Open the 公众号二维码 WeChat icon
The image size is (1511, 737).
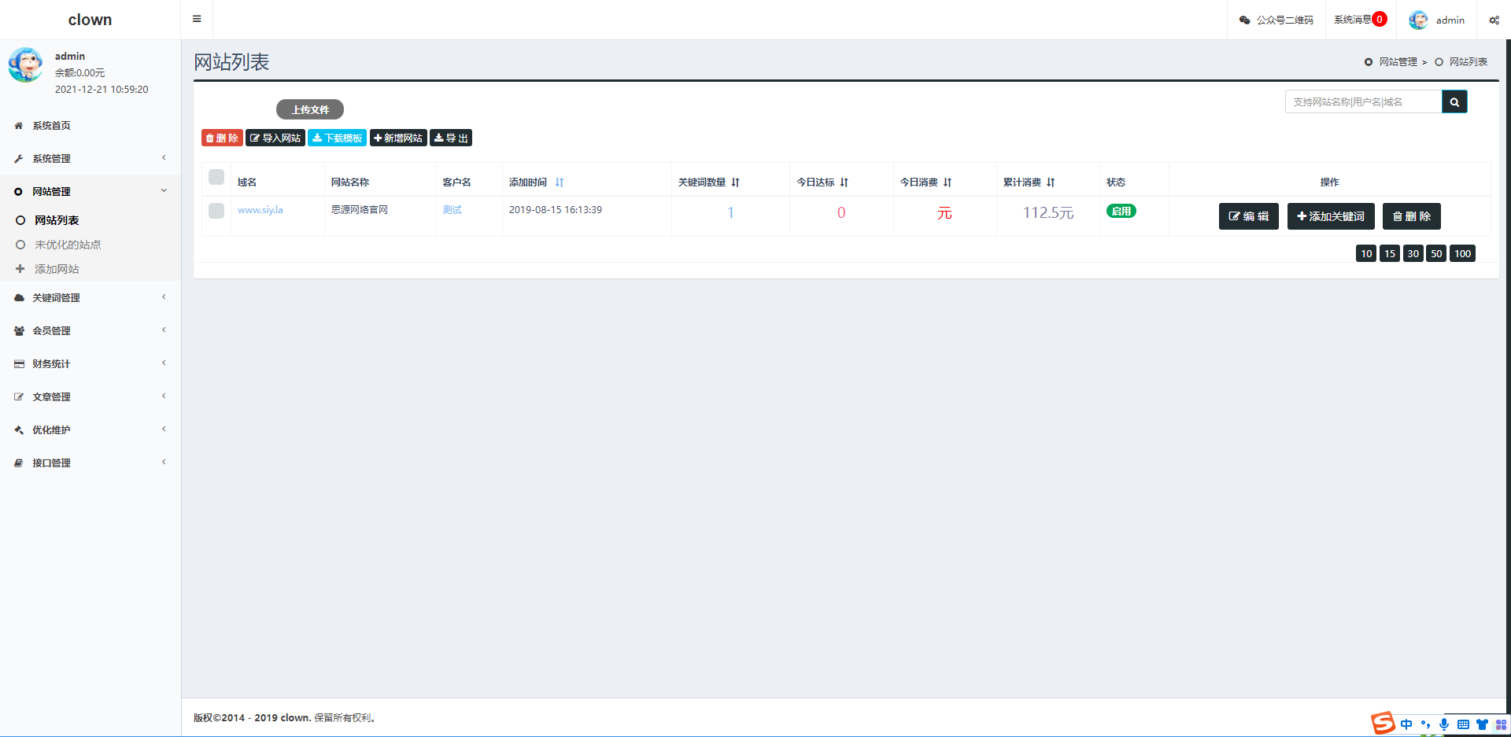[1245, 20]
